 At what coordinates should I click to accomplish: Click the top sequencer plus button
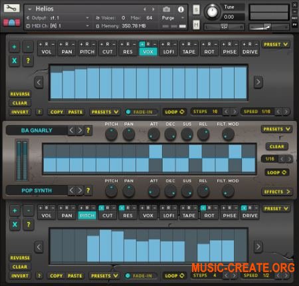point(14,47)
